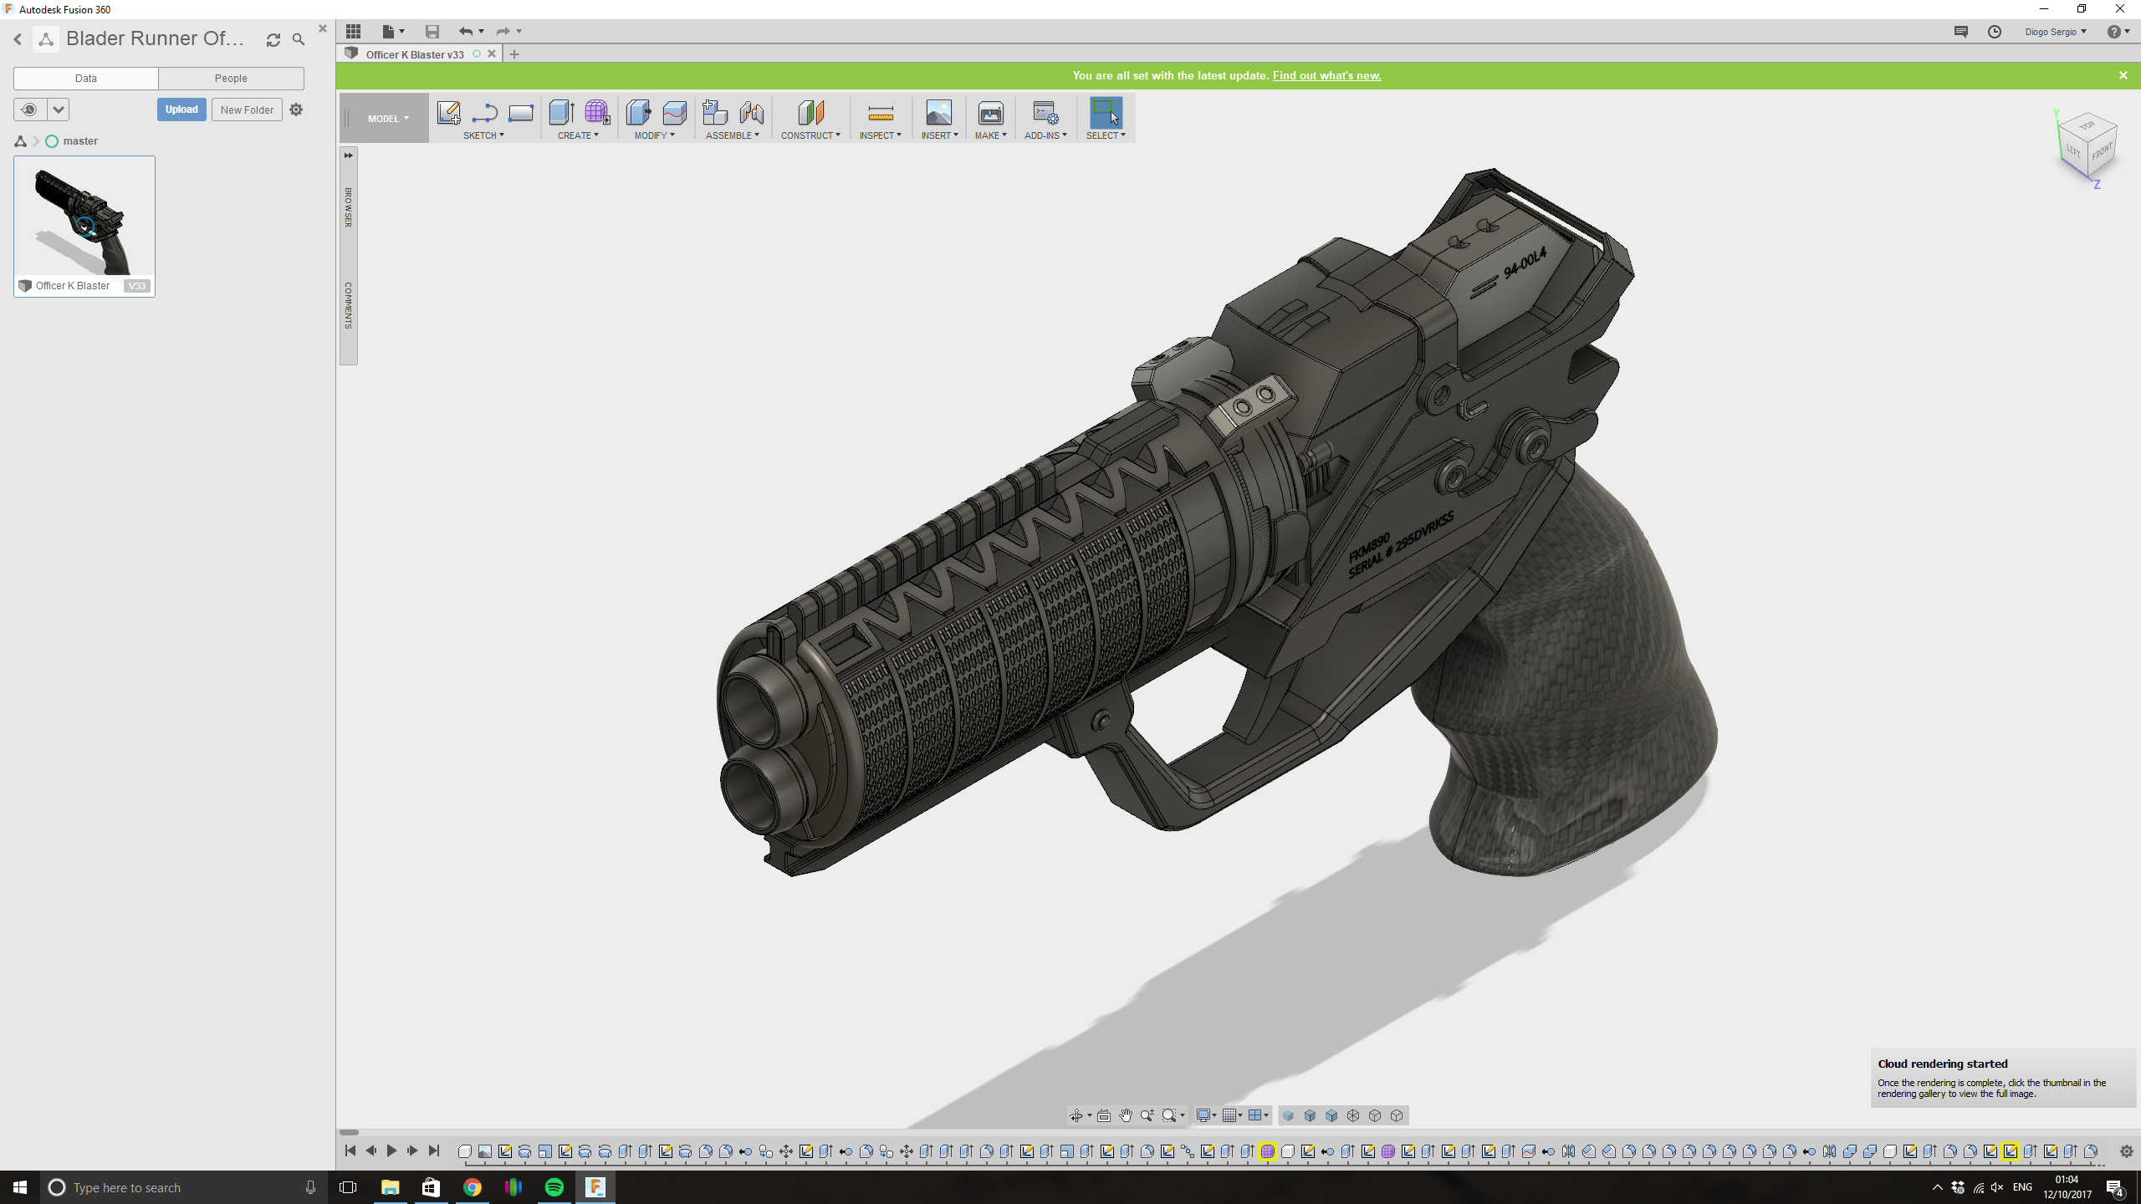
Task: Click the Upload button
Action: [x=181, y=110]
